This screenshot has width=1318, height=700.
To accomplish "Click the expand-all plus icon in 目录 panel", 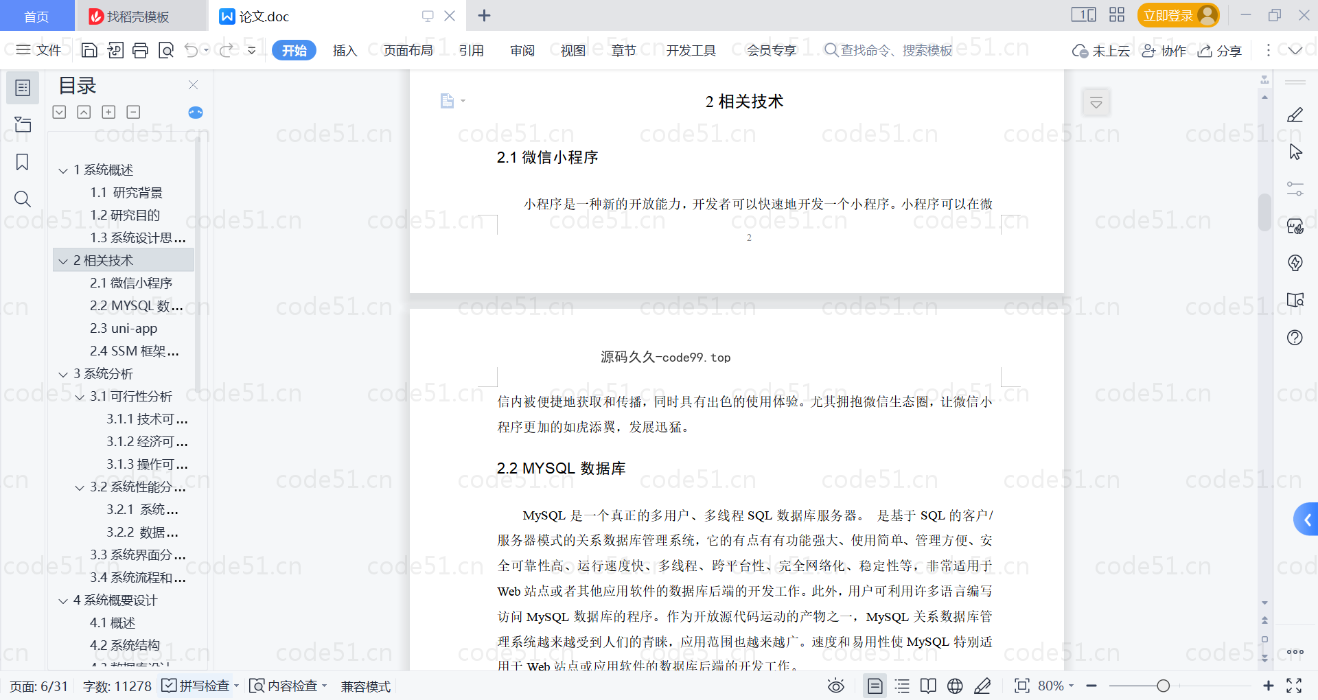I will click(108, 112).
